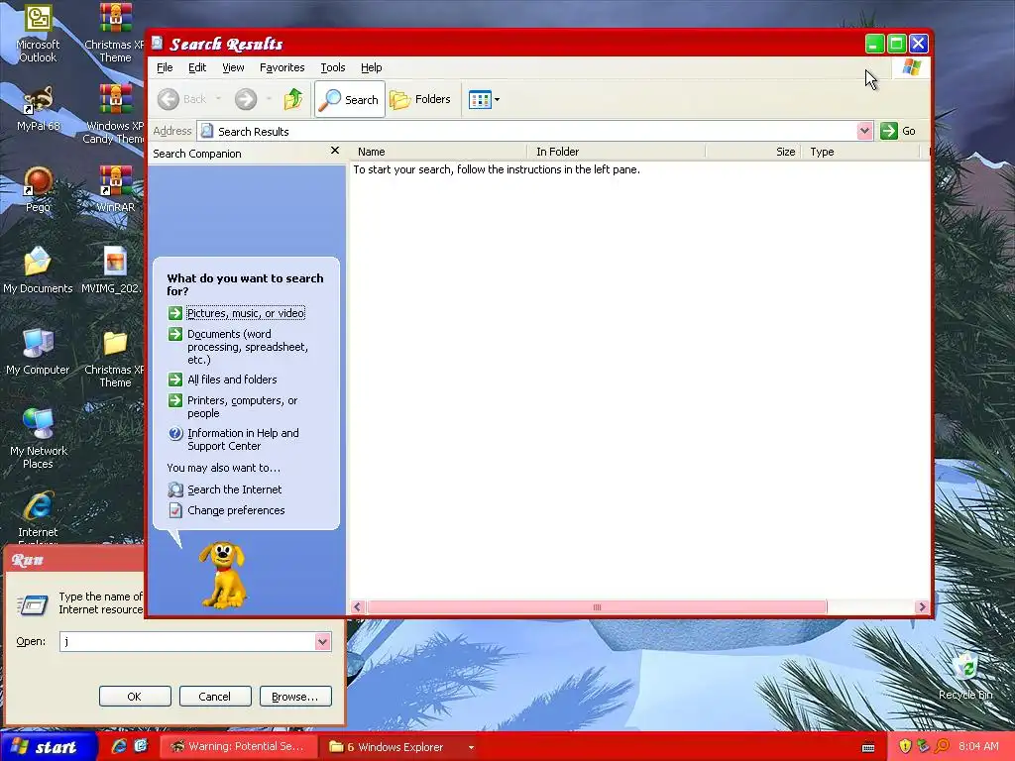Sort results by Type column header
Viewport: 1015px width, 761px height.
pyautogui.click(x=861, y=152)
